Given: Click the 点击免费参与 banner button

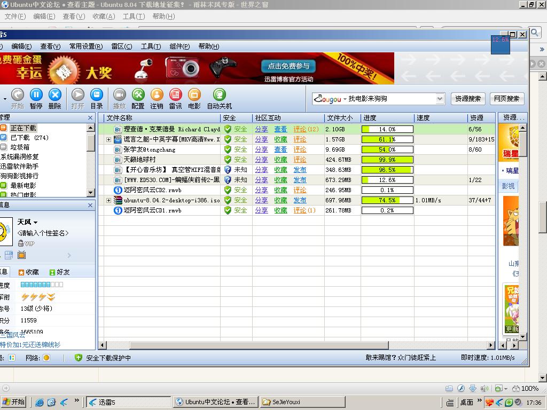Looking at the screenshot, I should point(288,66).
